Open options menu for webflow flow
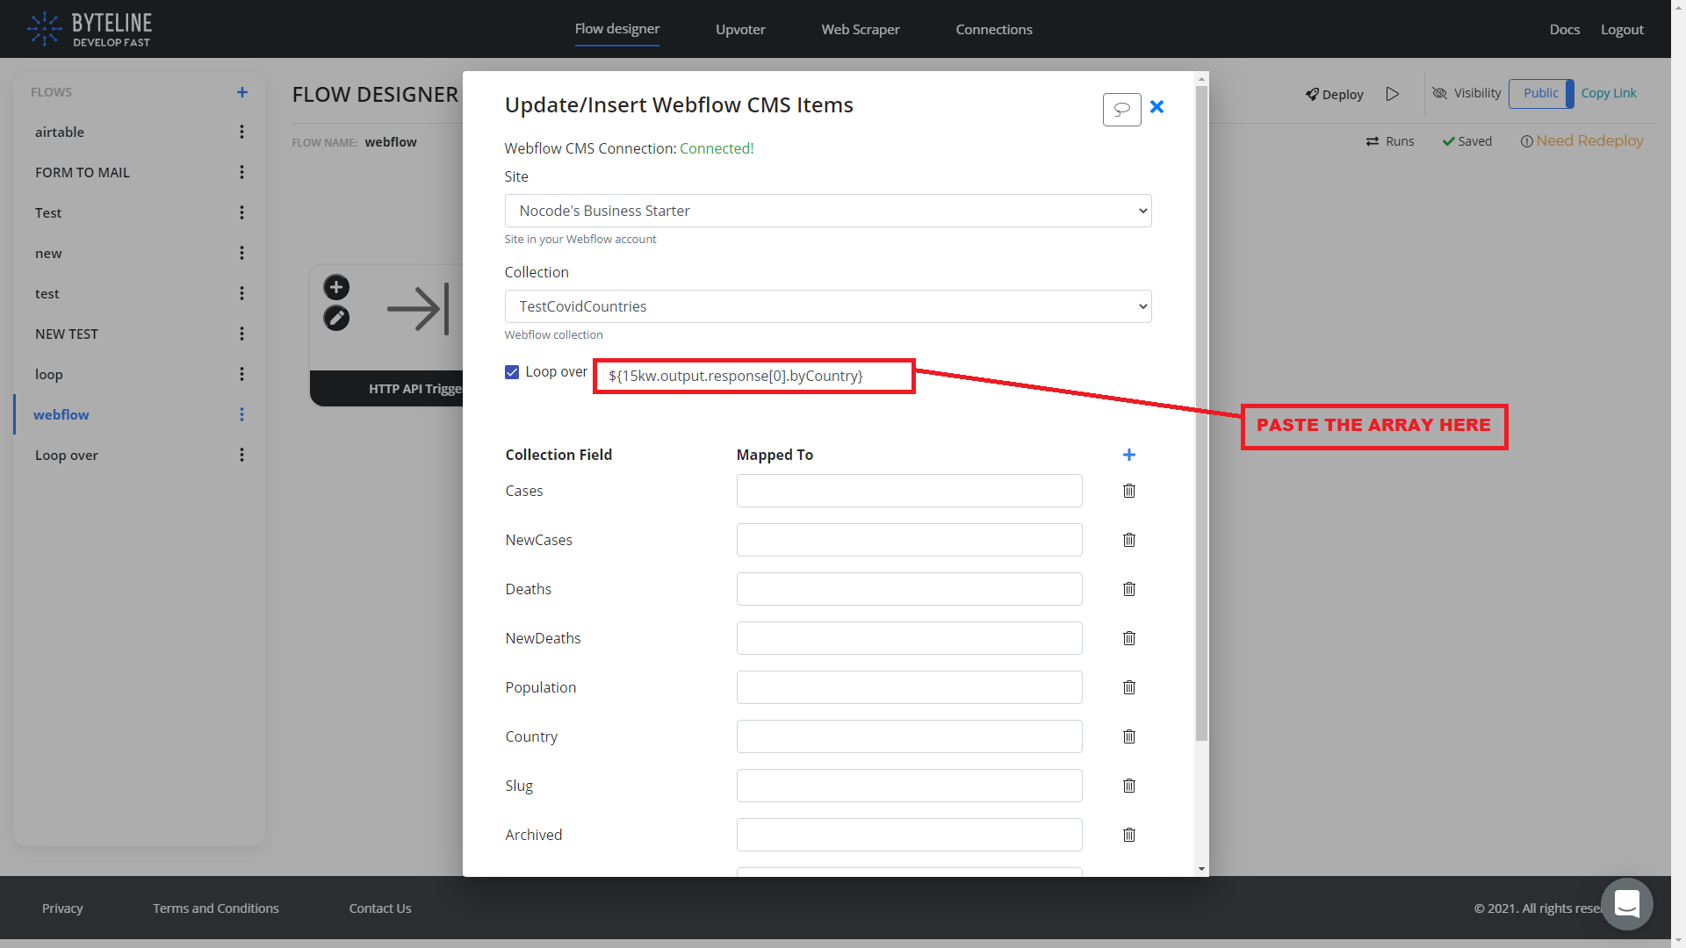This screenshot has height=948, width=1686. pos(241,414)
